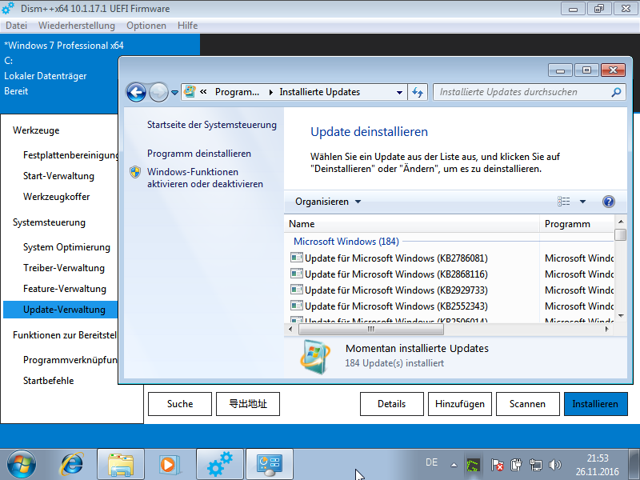The width and height of the screenshot is (640, 480).
Task: Select the Windows 7 Professional x64 image tile
Action: [100, 74]
